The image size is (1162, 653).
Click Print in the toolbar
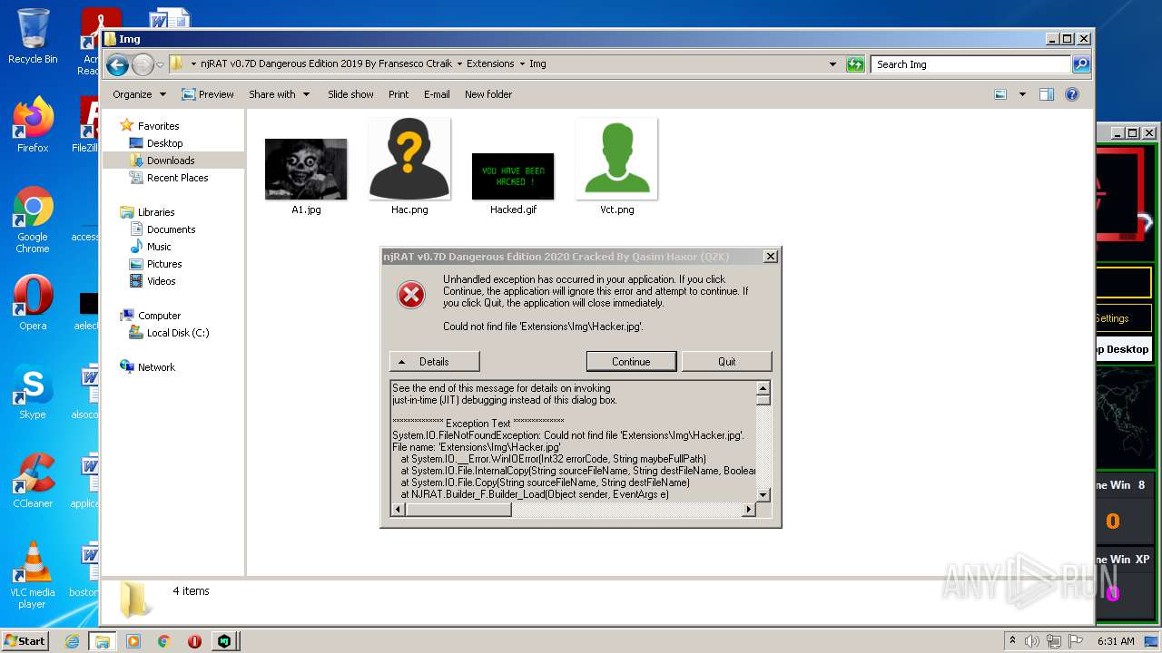tap(399, 94)
